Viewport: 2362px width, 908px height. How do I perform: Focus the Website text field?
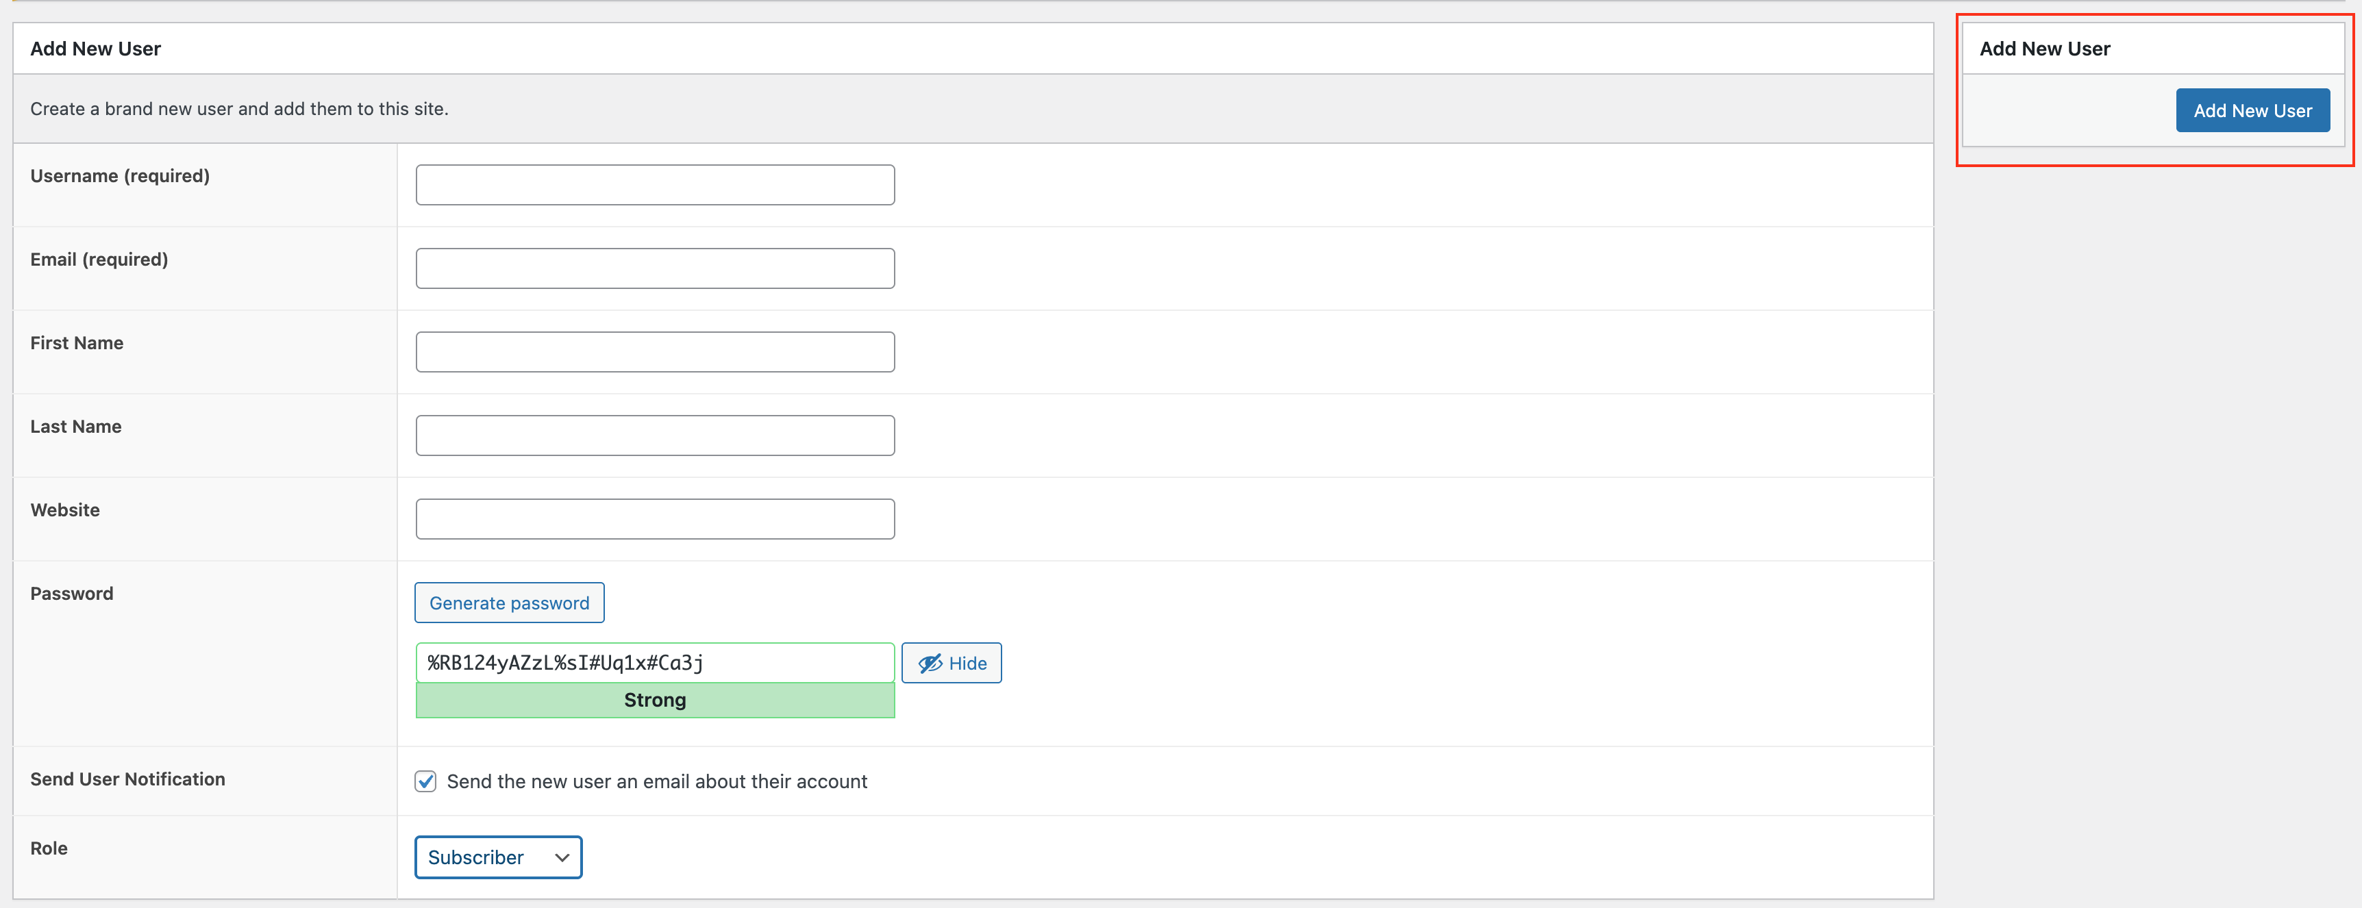pos(655,518)
